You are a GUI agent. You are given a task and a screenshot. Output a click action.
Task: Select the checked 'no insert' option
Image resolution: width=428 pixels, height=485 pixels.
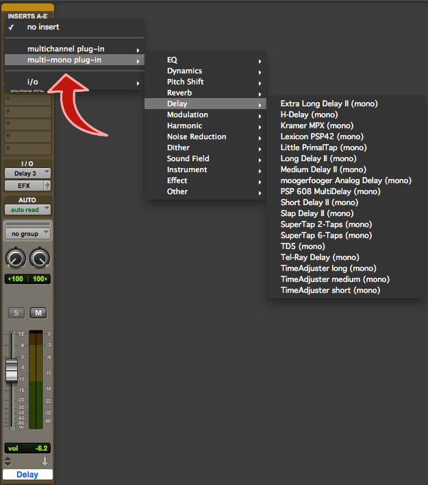43,27
